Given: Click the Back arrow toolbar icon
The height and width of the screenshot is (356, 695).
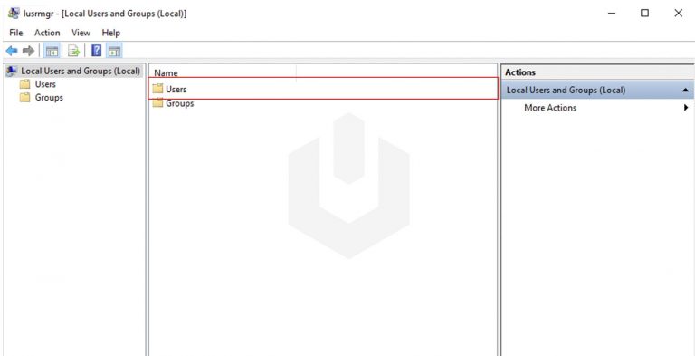Looking at the screenshot, I should pyautogui.click(x=12, y=51).
